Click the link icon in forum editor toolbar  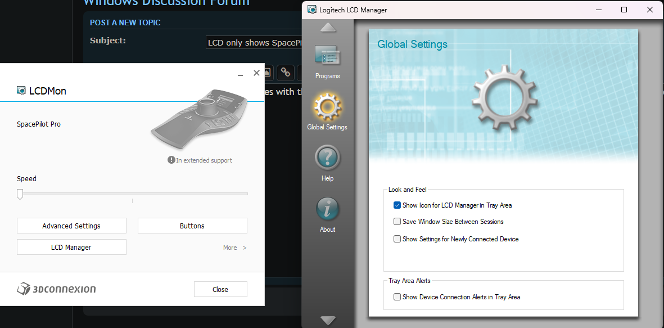(286, 73)
